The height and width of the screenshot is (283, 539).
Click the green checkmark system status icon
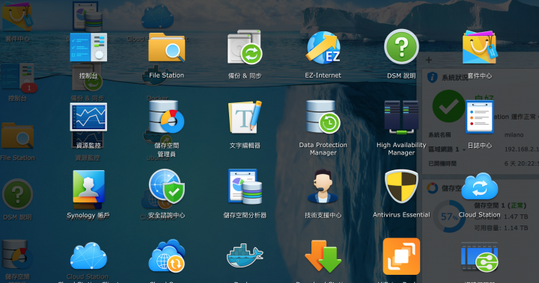click(448, 106)
